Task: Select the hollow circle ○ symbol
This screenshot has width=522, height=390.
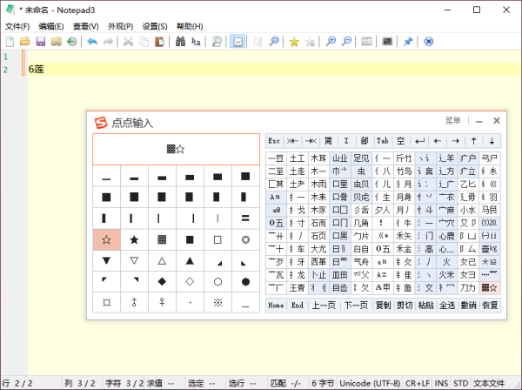Action: point(217,281)
